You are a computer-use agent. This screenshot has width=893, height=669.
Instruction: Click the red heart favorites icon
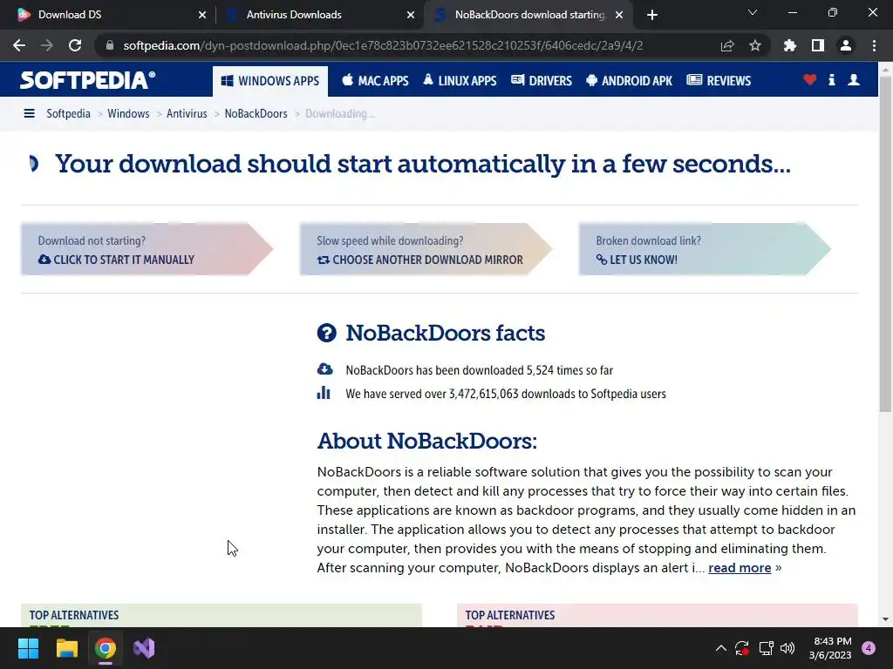[810, 79]
